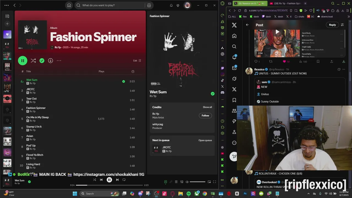Mute Spotify with the volume icon
This screenshot has height=198, width=352.
point(187,182)
